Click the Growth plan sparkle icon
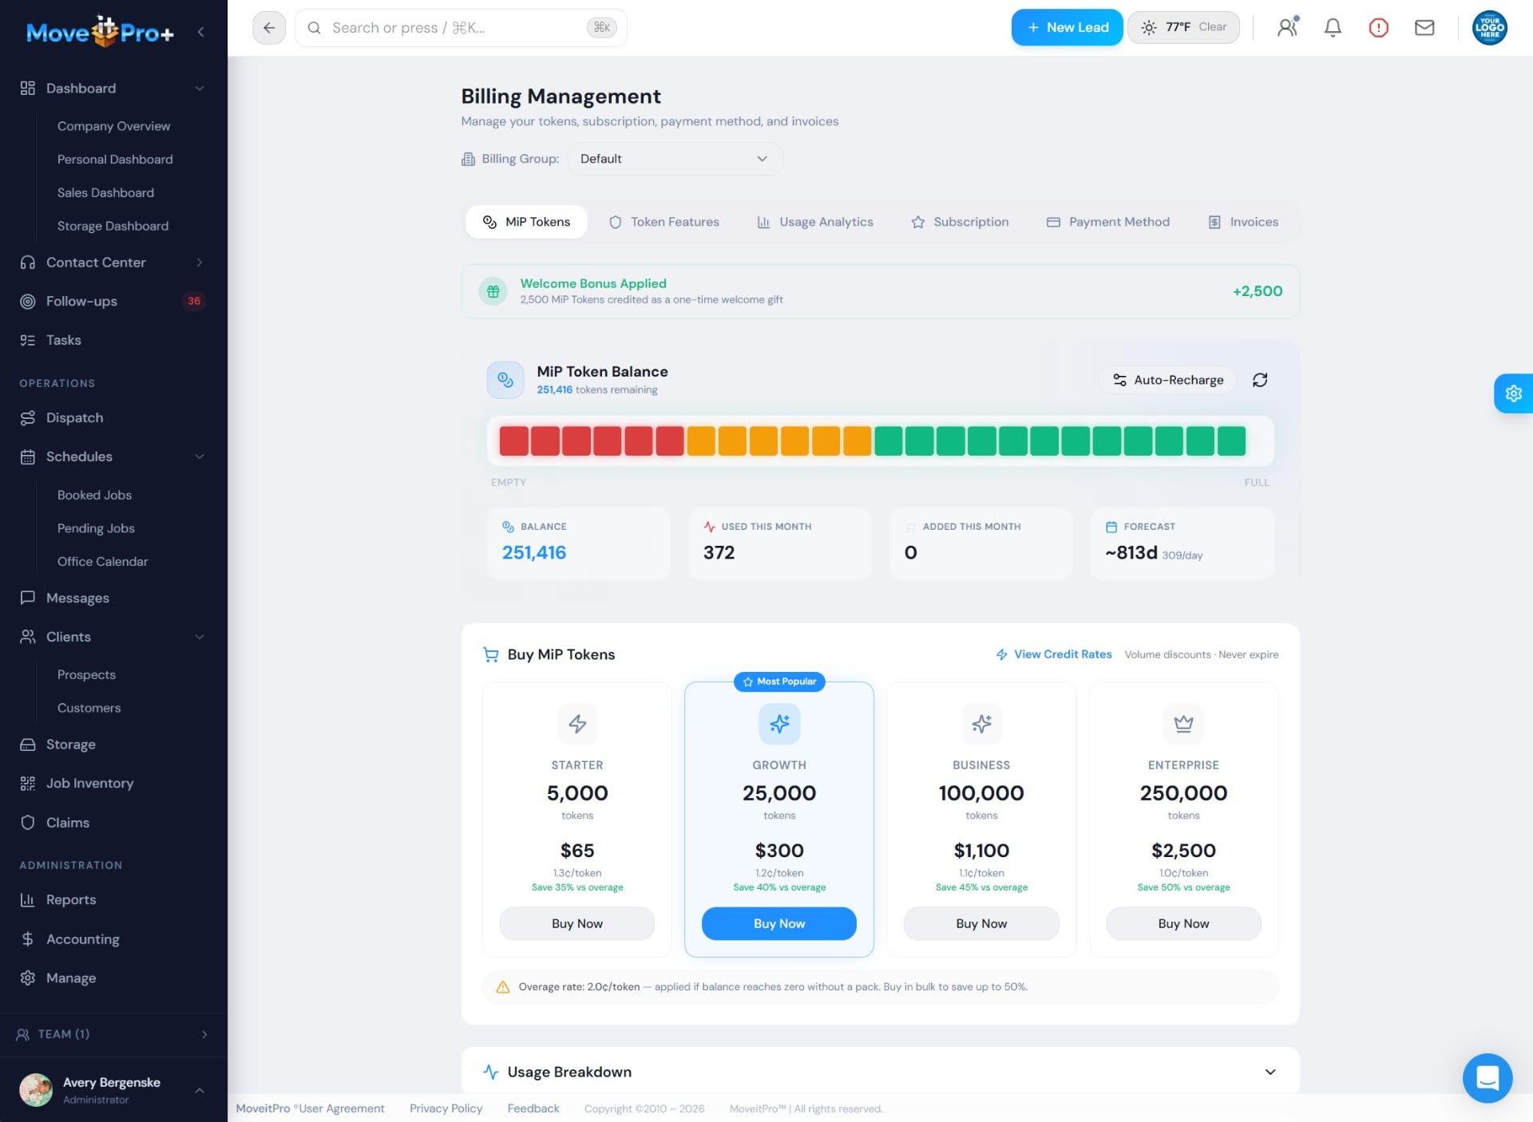This screenshot has width=1533, height=1122. pyautogui.click(x=779, y=724)
